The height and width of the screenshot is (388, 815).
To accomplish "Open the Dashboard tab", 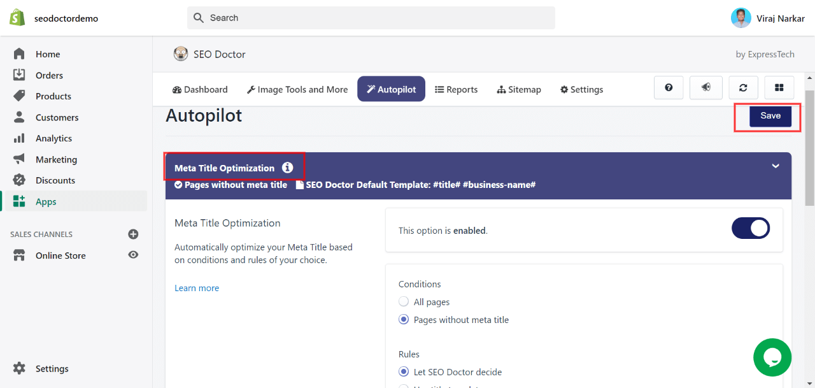I will coord(200,89).
